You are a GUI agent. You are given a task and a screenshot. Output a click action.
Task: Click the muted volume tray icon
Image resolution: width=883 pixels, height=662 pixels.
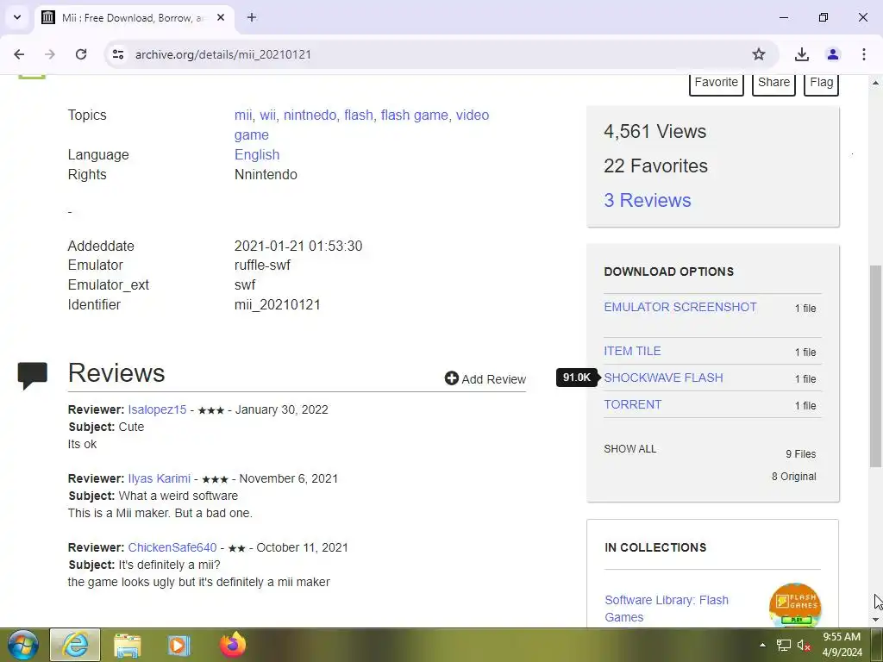[x=804, y=646]
